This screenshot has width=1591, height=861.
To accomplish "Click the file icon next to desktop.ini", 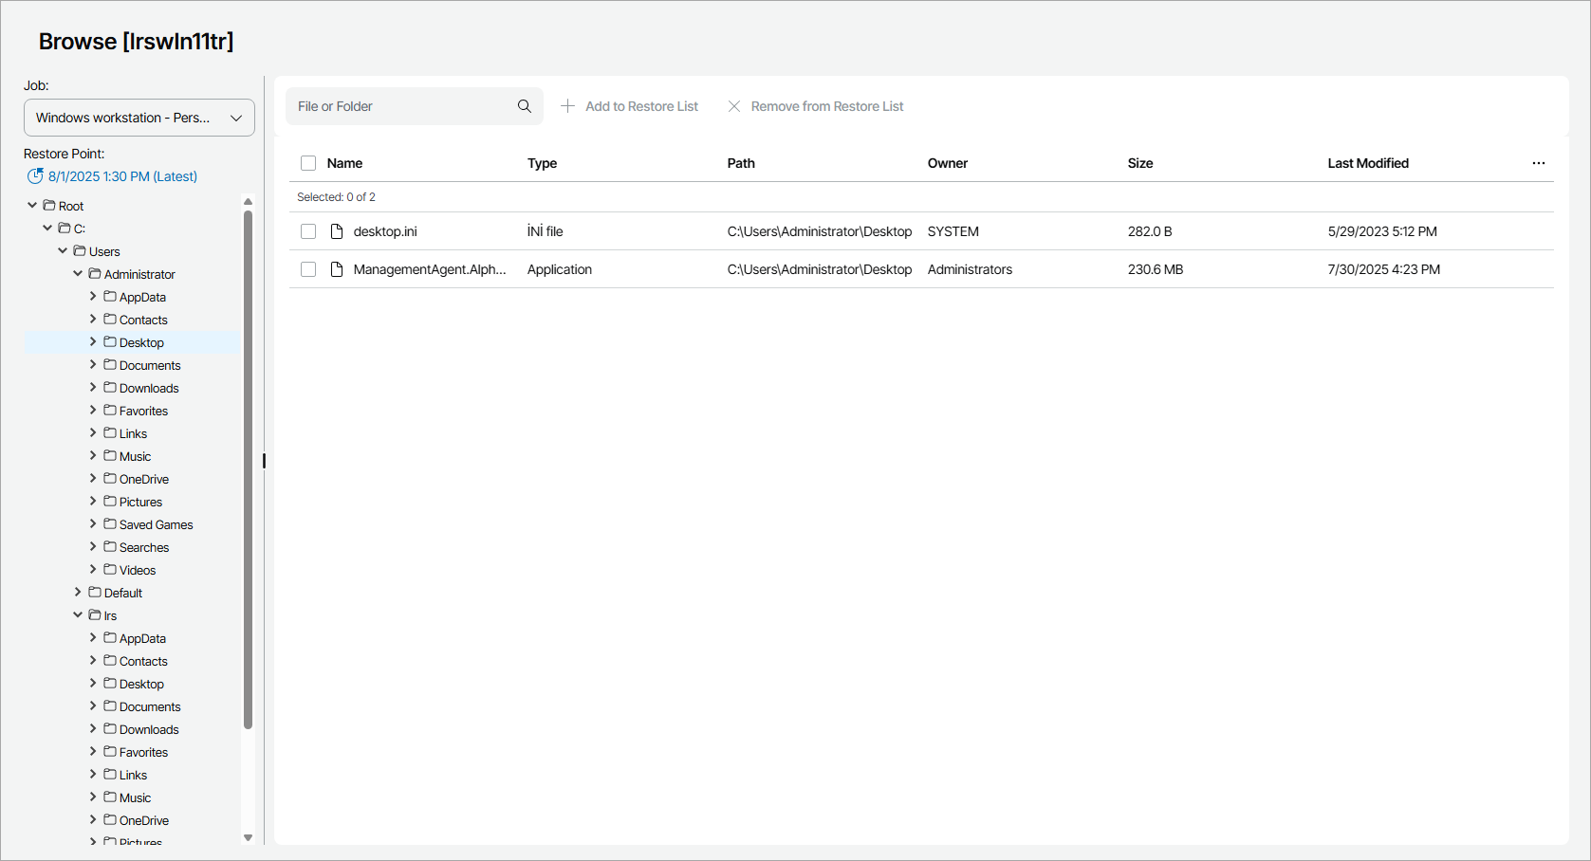I will click(337, 230).
